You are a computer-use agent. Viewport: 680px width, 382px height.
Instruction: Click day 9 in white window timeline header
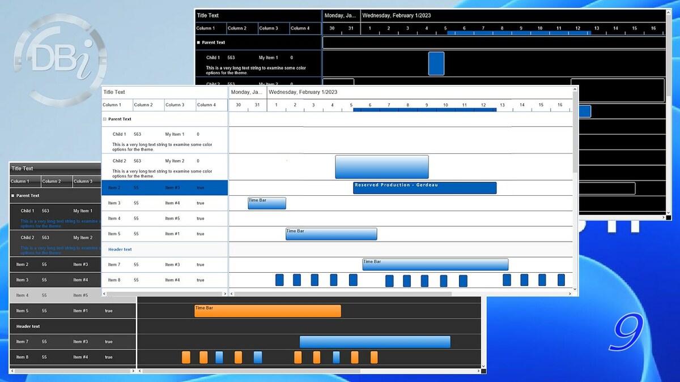[x=427, y=105]
